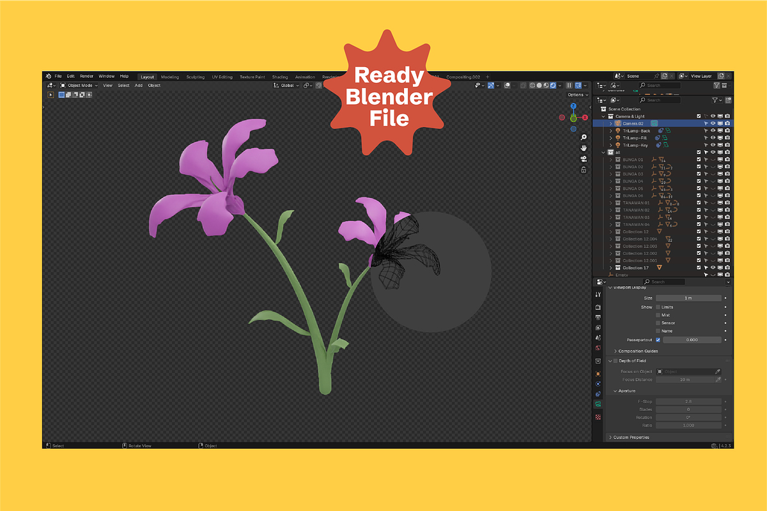
Task: Open the World properties tab icon
Action: click(x=598, y=348)
